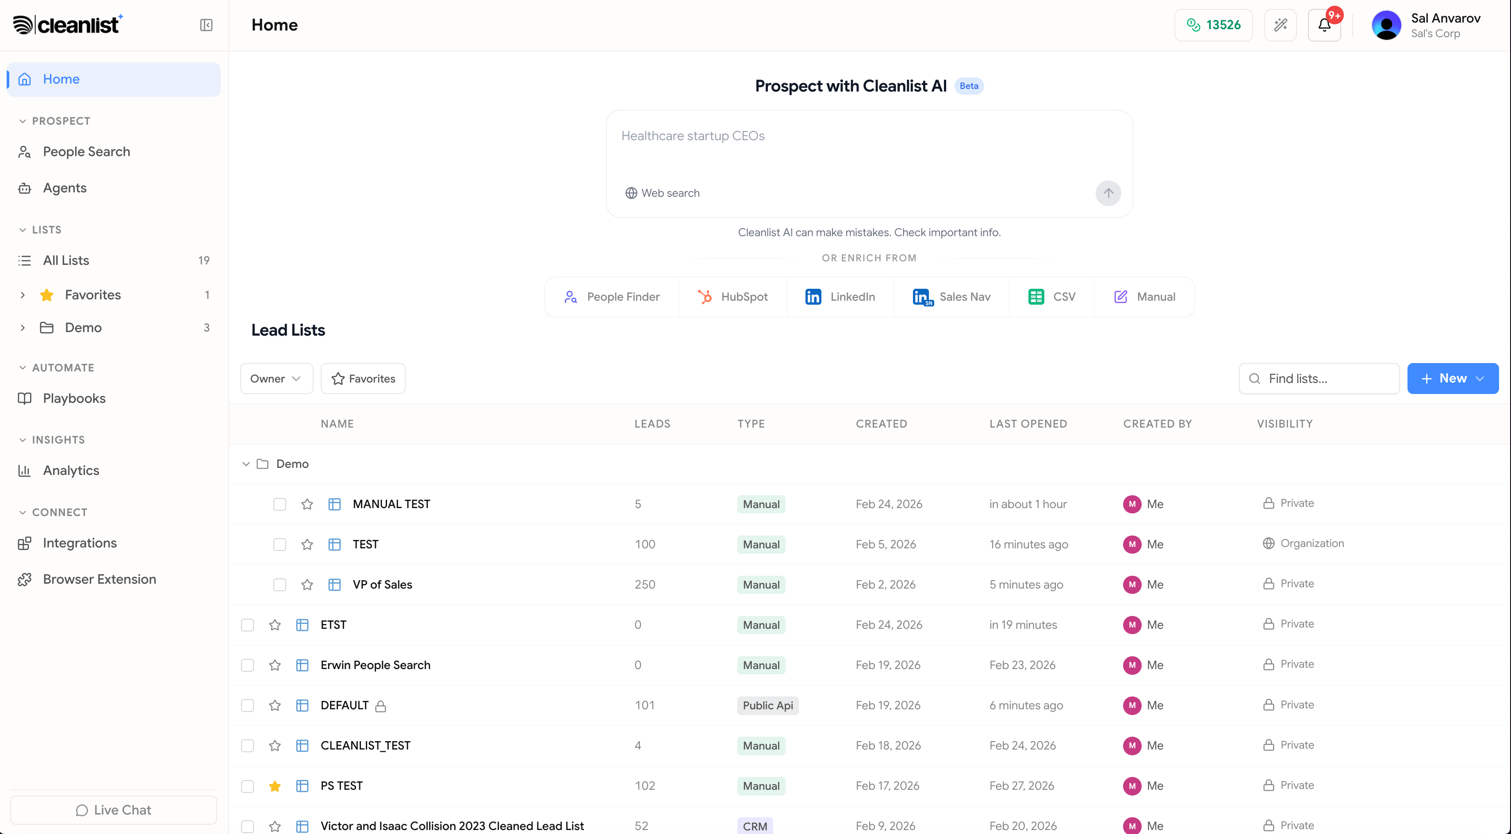The width and height of the screenshot is (1511, 834).
Task: Open the Erwin People Search list
Action: [x=376, y=665]
